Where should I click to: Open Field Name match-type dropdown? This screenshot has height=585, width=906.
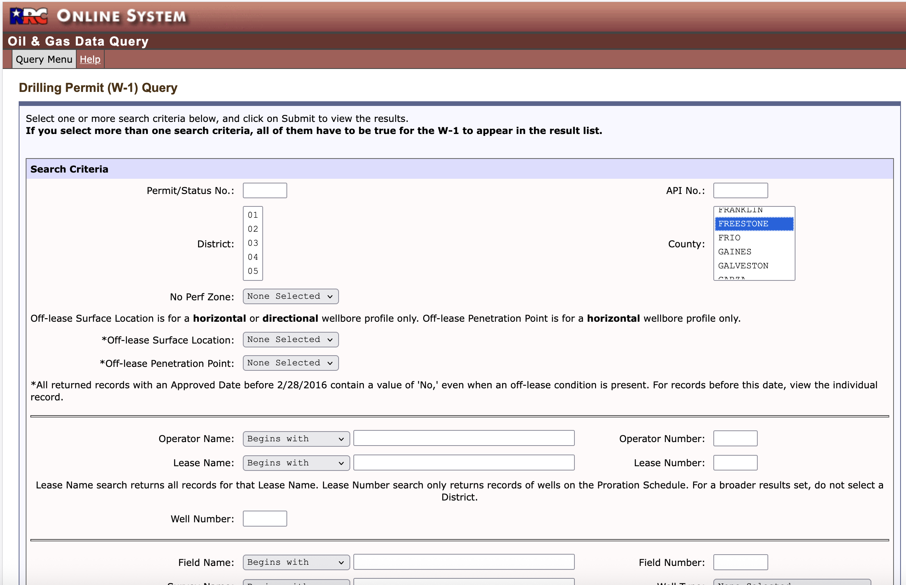296,562
